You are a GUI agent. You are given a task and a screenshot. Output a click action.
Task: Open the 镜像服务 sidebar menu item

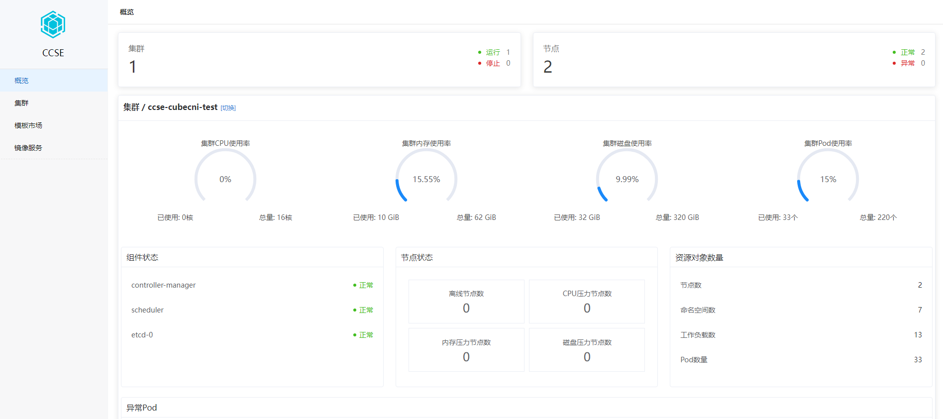pos(54,148)
